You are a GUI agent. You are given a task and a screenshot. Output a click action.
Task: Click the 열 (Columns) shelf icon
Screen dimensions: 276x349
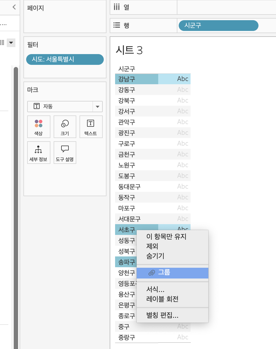click(117, 7)
